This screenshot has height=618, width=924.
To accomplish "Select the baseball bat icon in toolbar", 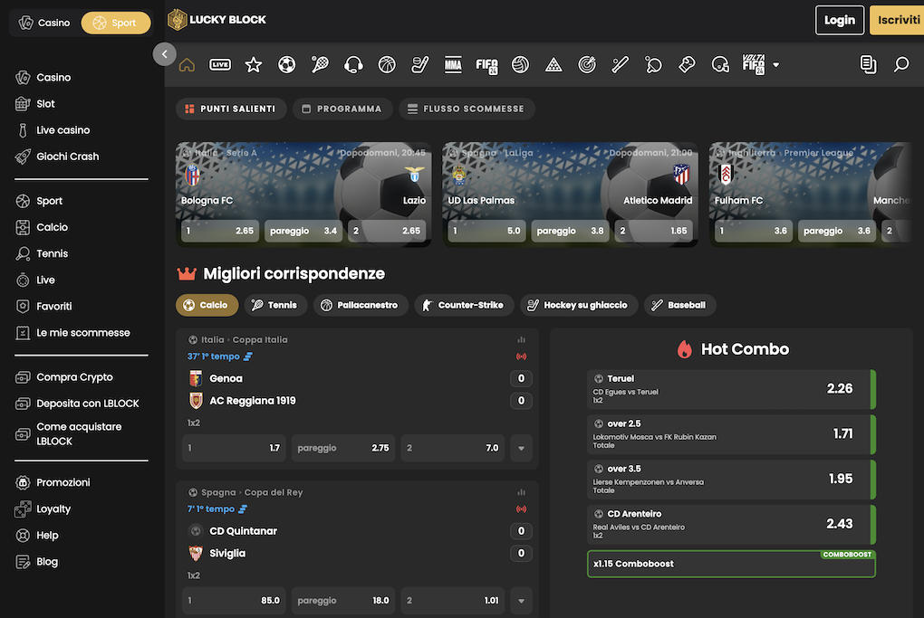I will 620,65.
